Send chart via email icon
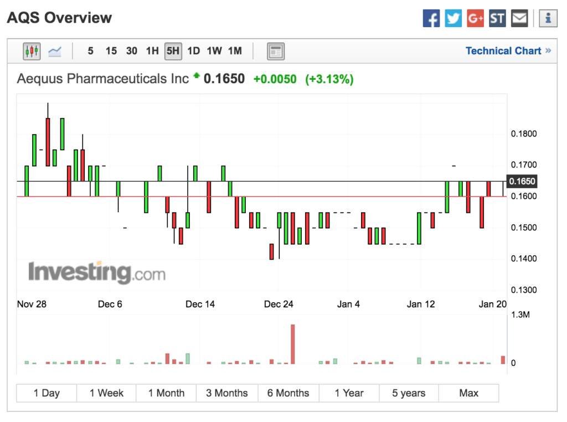 point(519,18)
